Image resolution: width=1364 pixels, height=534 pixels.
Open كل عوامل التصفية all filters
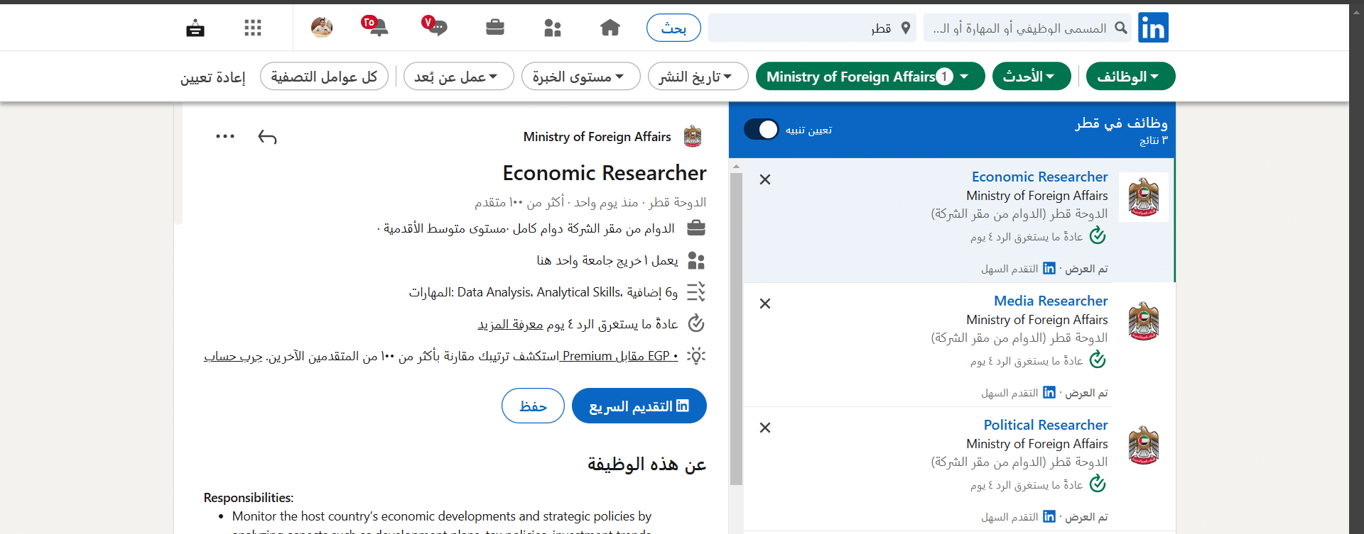[324, 76]
